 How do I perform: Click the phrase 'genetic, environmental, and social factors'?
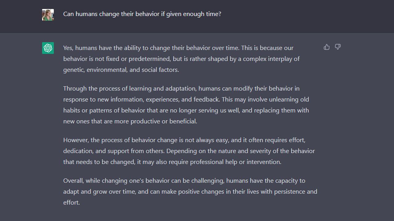coord(120,70)
